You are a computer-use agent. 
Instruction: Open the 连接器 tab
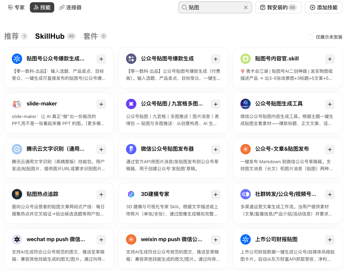tap(70, 7)
